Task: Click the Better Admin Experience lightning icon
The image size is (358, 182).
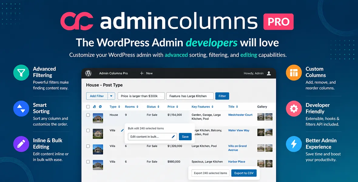Action: [294, 144]
